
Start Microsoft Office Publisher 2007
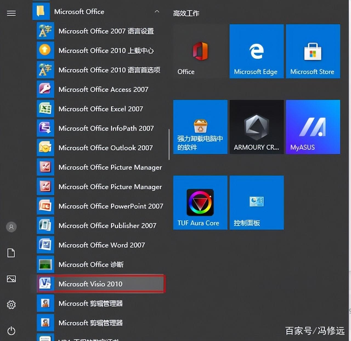pyautogui.click(x=107, y=226)
